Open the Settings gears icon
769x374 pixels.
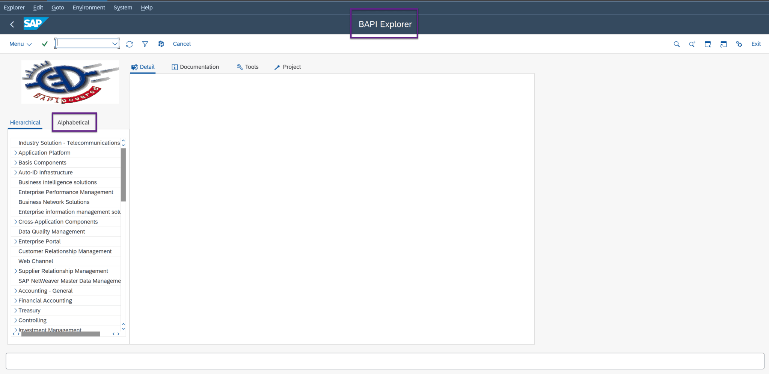[x=739, y=44]
